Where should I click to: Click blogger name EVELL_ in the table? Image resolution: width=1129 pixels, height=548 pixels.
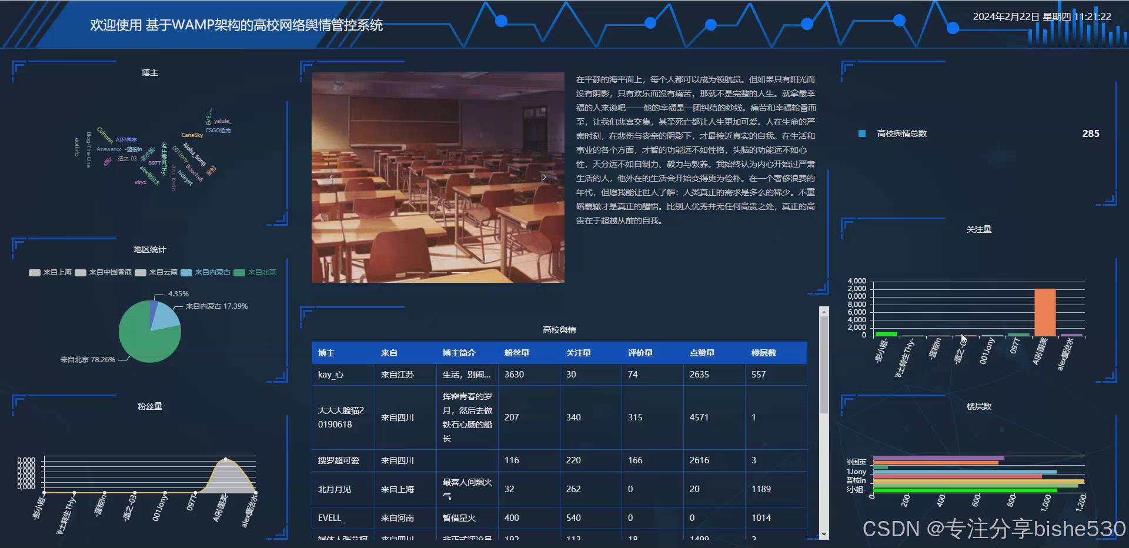[331, 518]
